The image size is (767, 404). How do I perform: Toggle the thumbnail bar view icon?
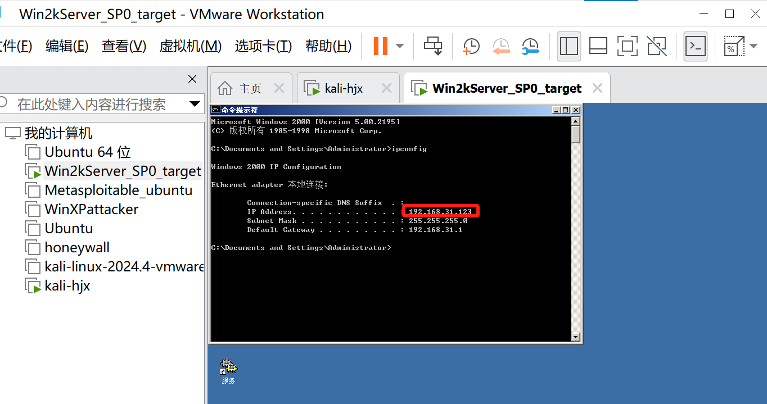click(x=598, y=46)
